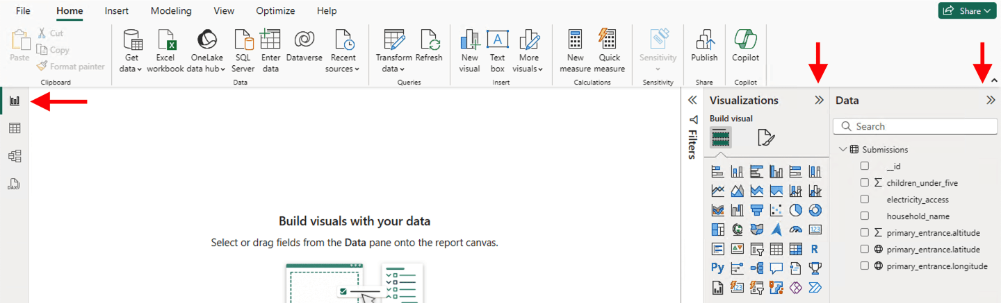1001x303 pixels.
Task: Click the Copy command
Action: [x=53, y=50]
